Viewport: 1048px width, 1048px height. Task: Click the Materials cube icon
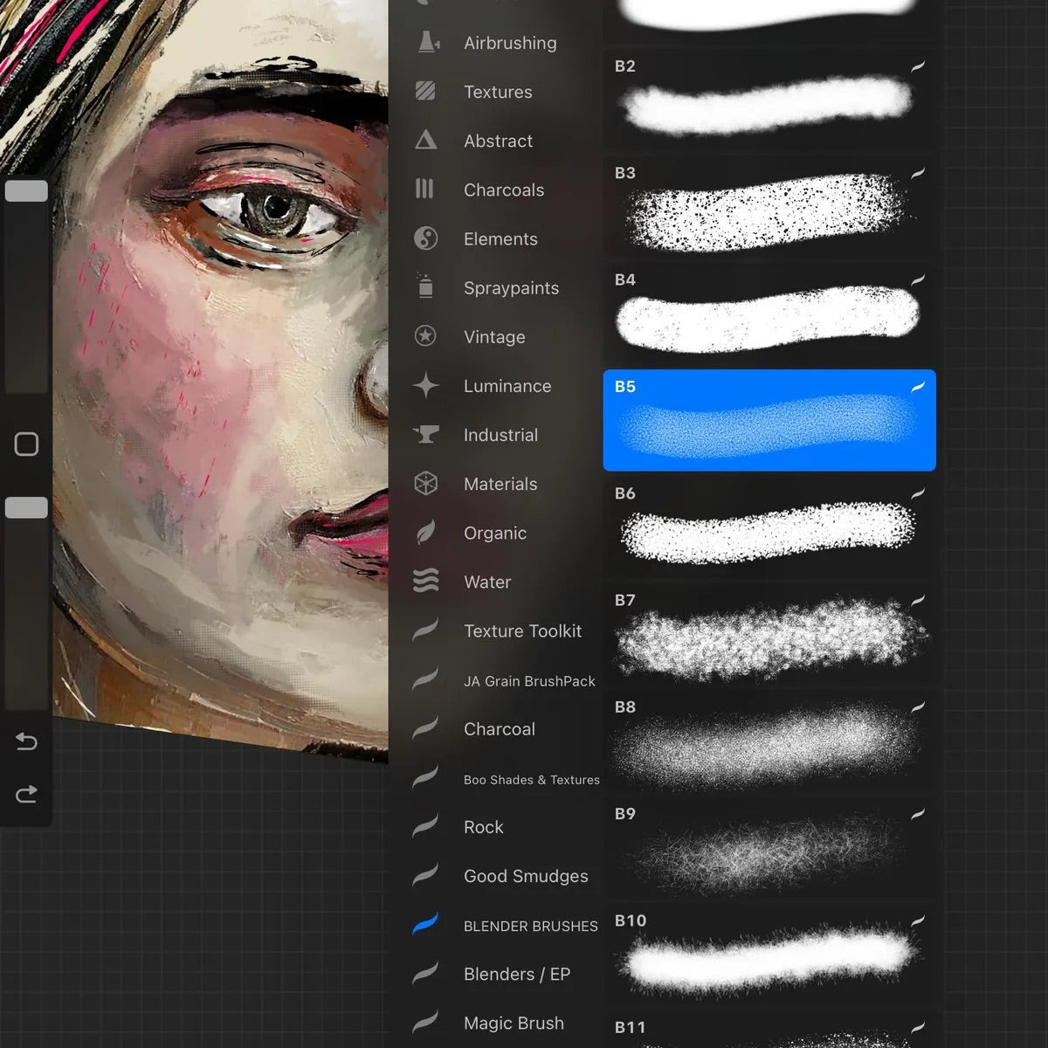click(x=425, y=484)
